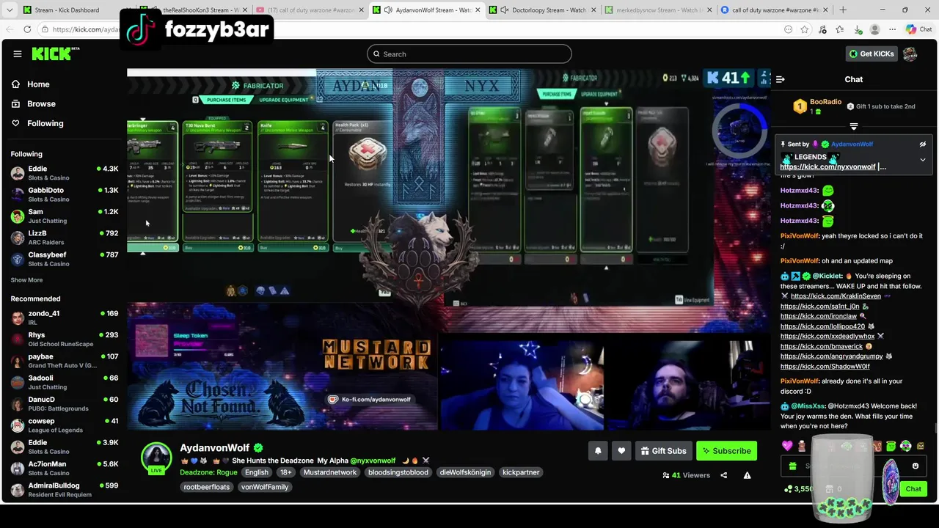Open new browser tab with plus
This screenshot has width=939, height=528.
point(842,10)
